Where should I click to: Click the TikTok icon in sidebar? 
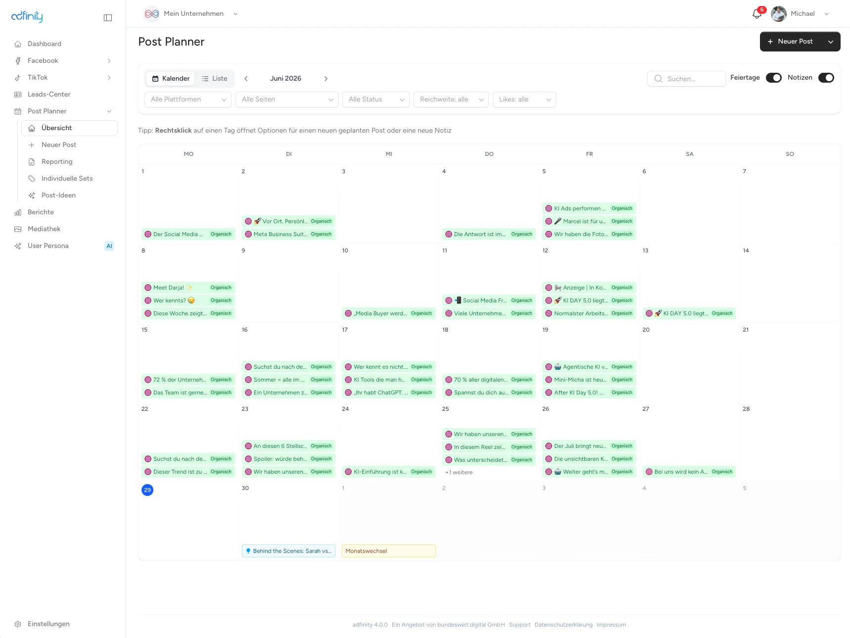click(18, 78)
